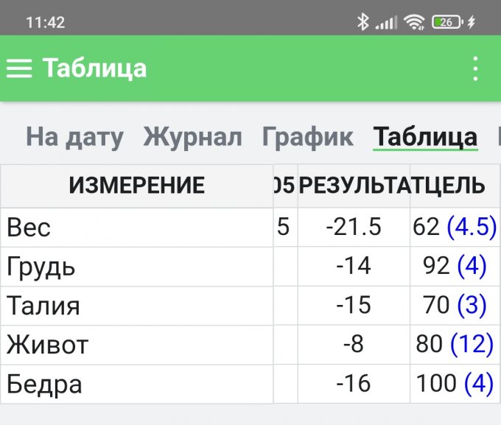Tap the Бедра goal value 100 (4)
The height and width of the screenshot is (425, 501).
pos(453,384)
